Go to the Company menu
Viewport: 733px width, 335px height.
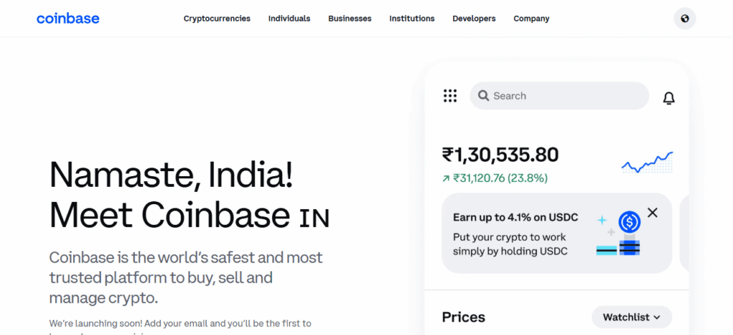click(x=531, y=19)
